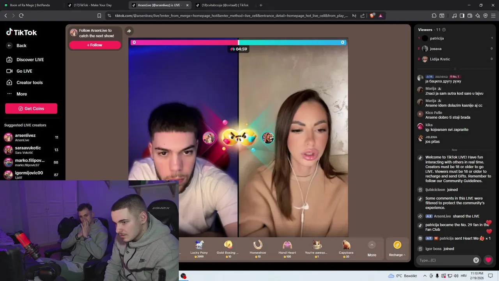499x281 pixels.
Task: Open the TikTok logo home link
Action: click(21, 32)
